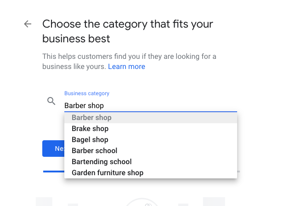Image resolution: width=301 pixels, height=206 pixels.
Task: Click the blue underline of the category field
Action: click(151, 111)
